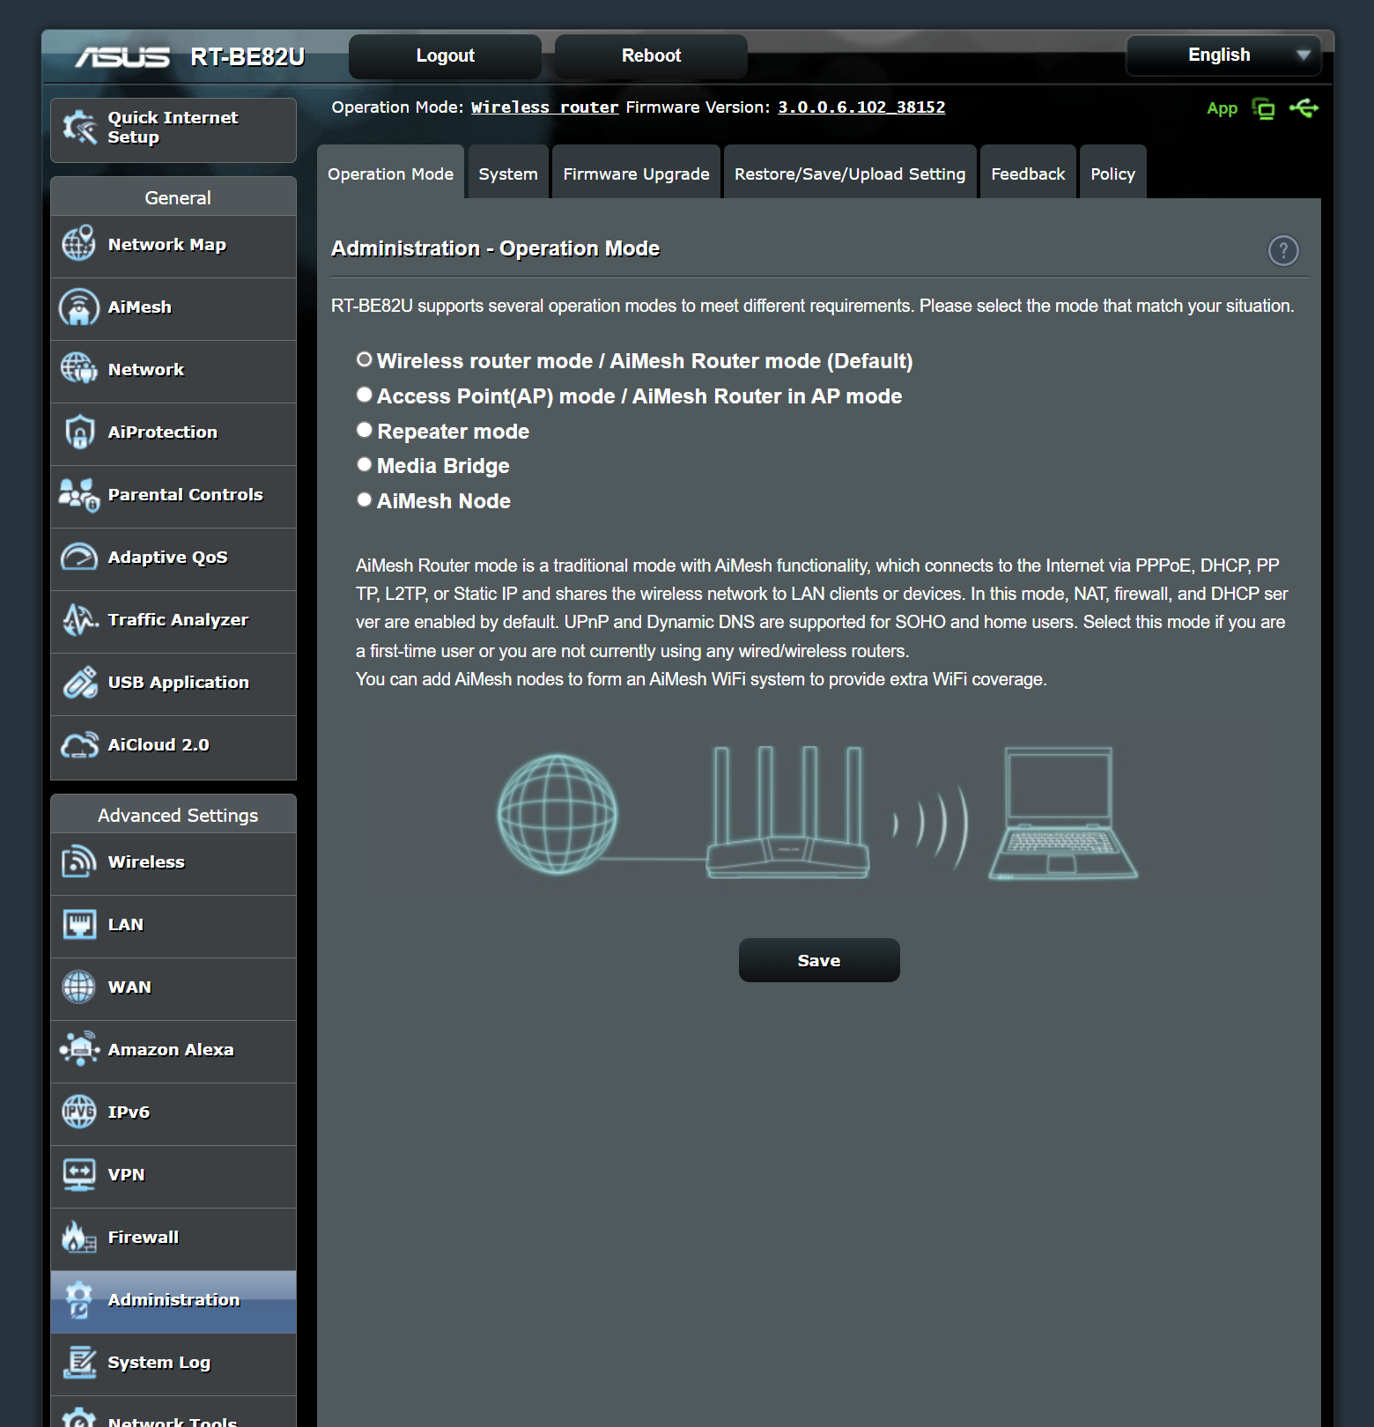
Task: Switch to the System tab
Action: pos(508,173)
